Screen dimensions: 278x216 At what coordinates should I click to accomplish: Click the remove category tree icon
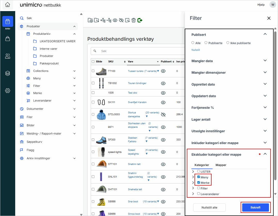(109, 20)
